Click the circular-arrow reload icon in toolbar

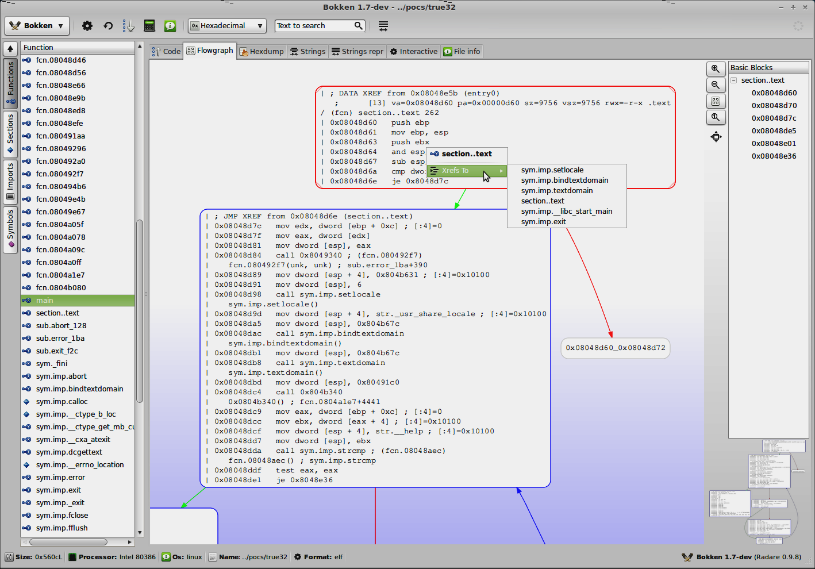(108, 26)
